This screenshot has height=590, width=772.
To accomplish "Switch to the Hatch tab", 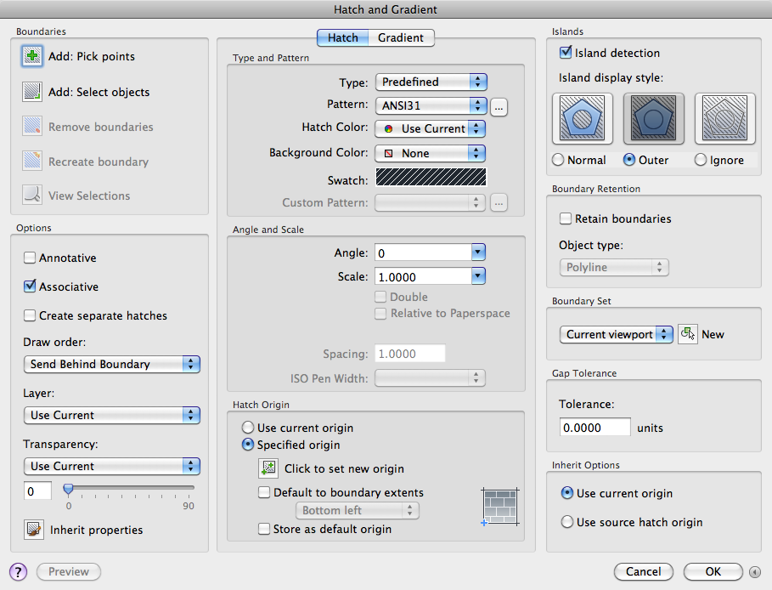I will 342,38.
